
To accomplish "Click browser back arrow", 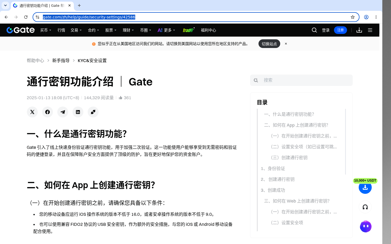I will (x=6, y=17).
